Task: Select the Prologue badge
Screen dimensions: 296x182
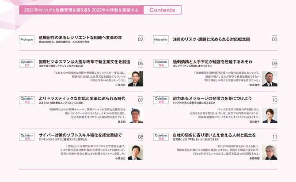Action: [27, 39]
